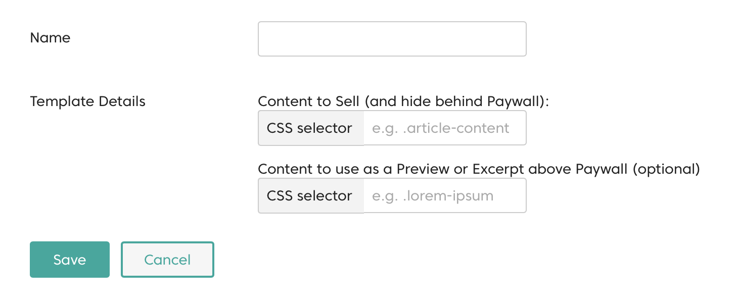Screen dimensions: 737x306
Task: Click the teal Save button label
Action: 70,260
